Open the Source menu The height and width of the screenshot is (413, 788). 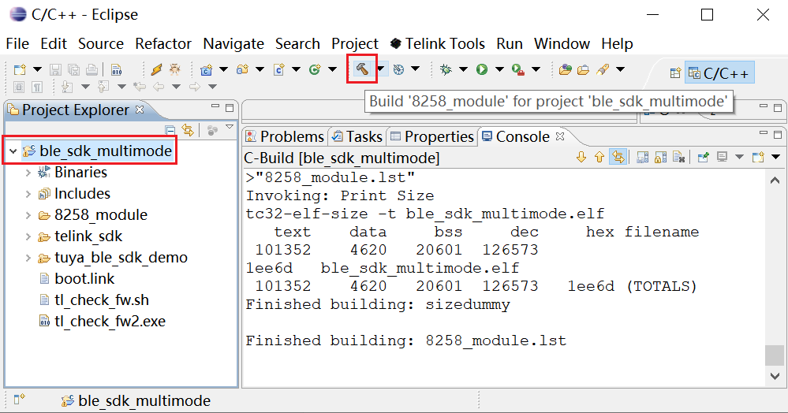(x=101, y=43)
